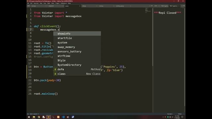Open the Find menu
The width and height of the screenshot is (212, 119).
[41, 3]
